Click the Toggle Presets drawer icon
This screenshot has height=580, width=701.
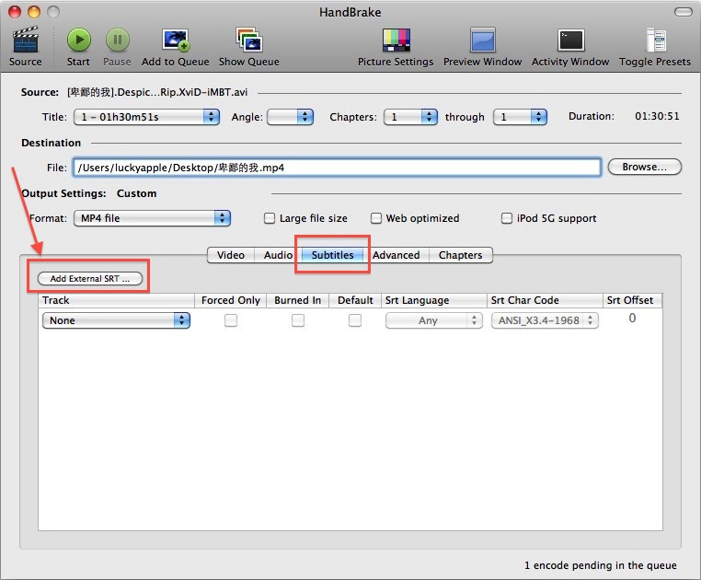tap(656, 40)
